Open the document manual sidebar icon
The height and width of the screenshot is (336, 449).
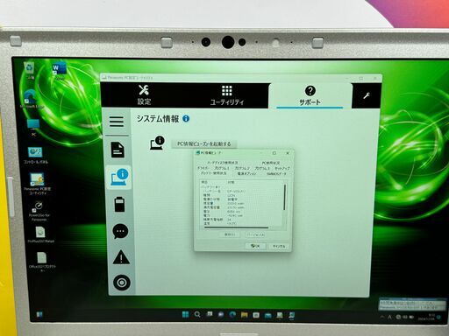tap(118, 150)
